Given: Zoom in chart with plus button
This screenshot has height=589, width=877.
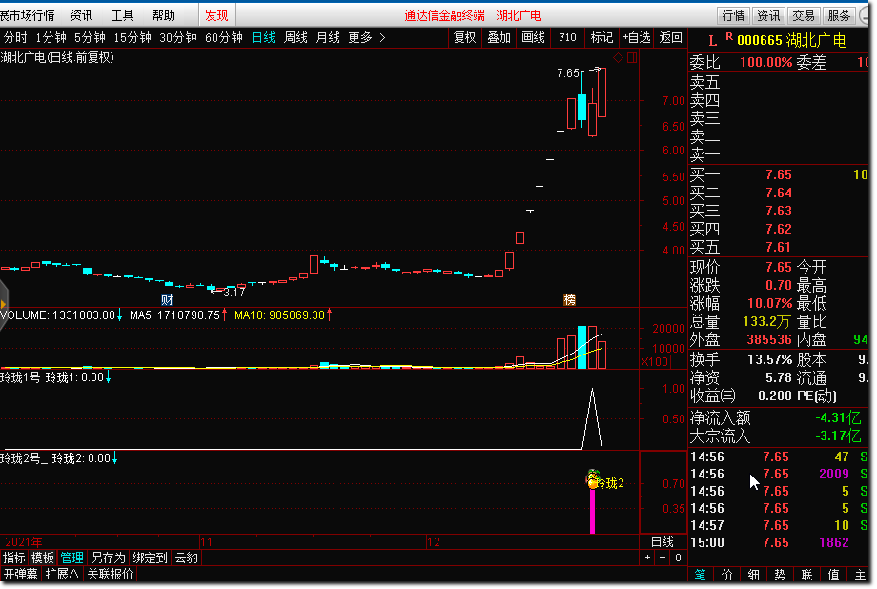Looking at the screenshot, I should click(647, 558).
